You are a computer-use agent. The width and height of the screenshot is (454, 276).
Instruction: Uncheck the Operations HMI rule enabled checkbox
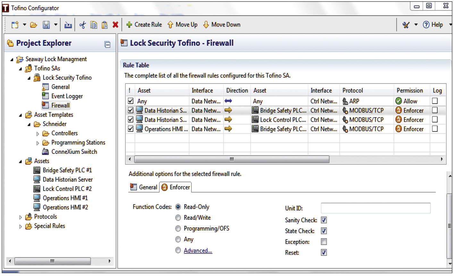[130, 129]
